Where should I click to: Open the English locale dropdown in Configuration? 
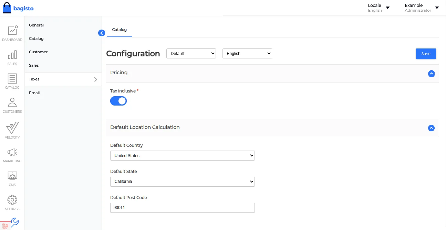click(247, 53)
